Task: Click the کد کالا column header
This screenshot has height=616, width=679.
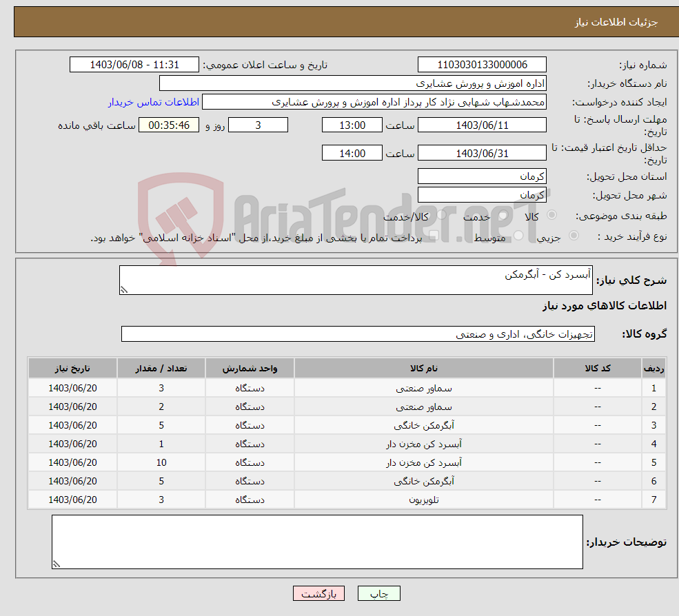Action: (598, 369)
